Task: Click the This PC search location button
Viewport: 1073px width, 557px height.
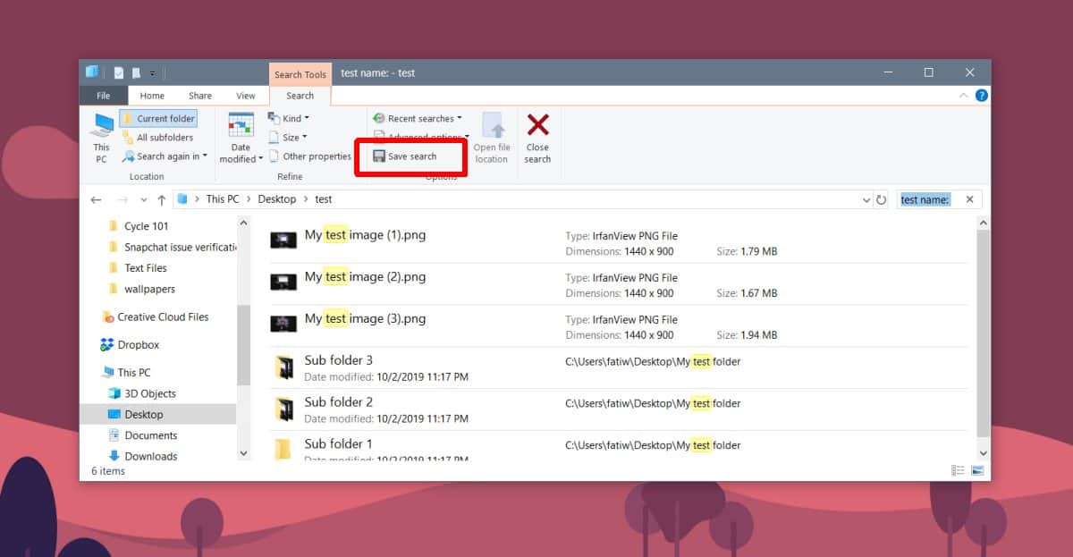Action: click(x=102, y=138)
